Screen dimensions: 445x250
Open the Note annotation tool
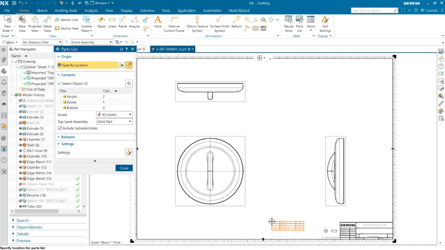(158, 24)
